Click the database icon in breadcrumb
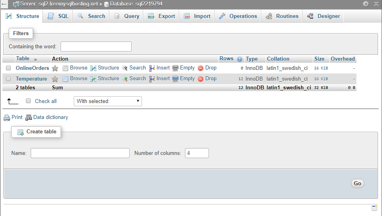 click(106, 4)
